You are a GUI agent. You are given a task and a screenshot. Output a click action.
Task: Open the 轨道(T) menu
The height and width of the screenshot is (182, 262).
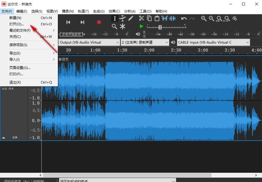click(83, 11)
